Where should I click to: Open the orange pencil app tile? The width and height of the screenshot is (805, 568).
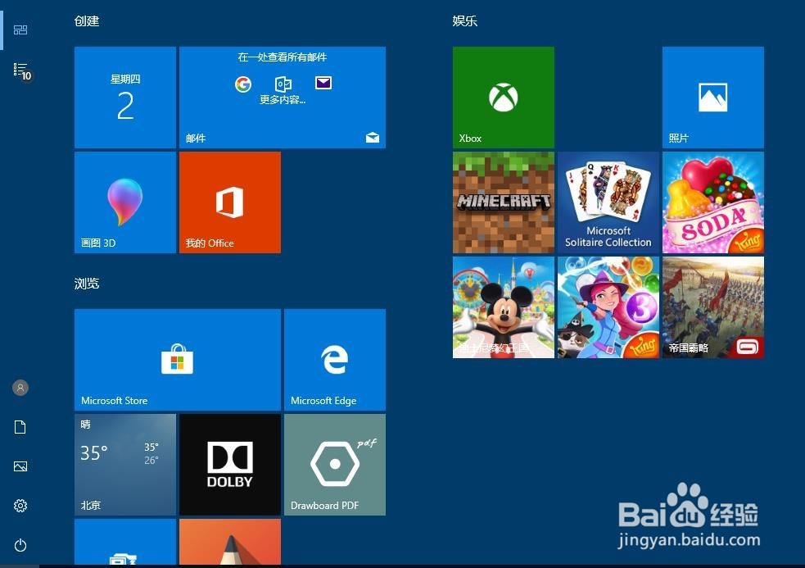click(230, 542)
